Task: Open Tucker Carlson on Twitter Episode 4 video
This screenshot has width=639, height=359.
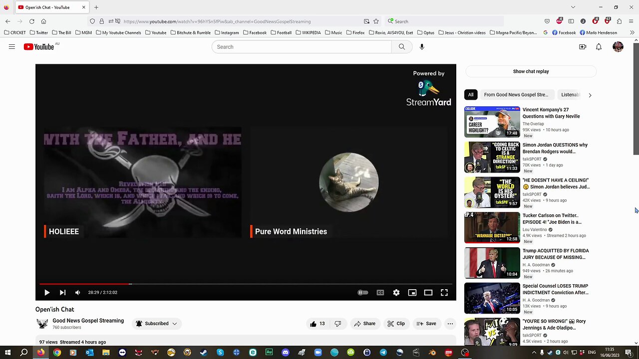Action: pos(552,219)
